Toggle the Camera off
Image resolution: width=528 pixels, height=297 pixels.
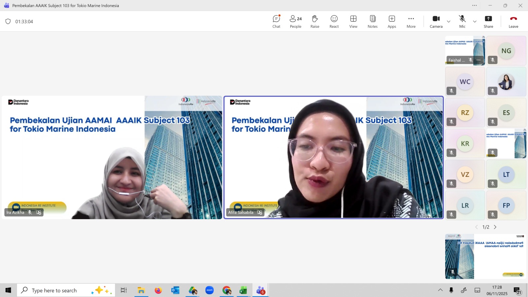coord(436,21)
